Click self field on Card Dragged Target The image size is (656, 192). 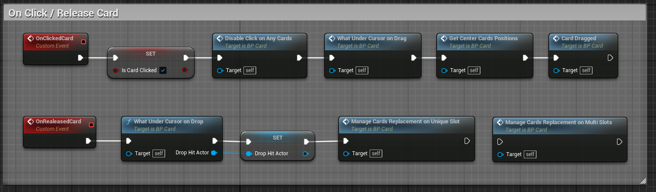click(586, 70)
